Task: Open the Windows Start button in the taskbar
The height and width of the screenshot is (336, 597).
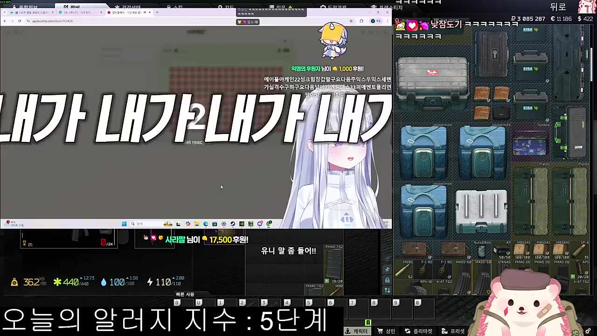Action: click(x=124, y=224)
